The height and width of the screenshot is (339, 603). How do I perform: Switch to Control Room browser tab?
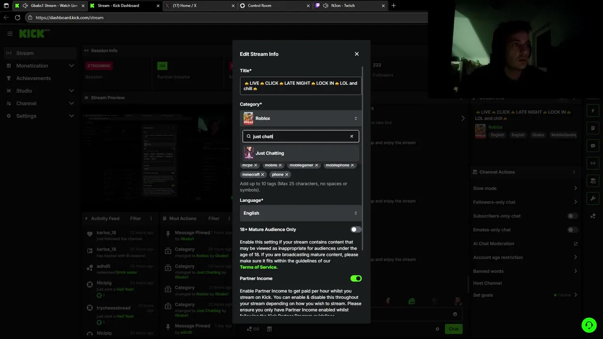pos(274,6)
